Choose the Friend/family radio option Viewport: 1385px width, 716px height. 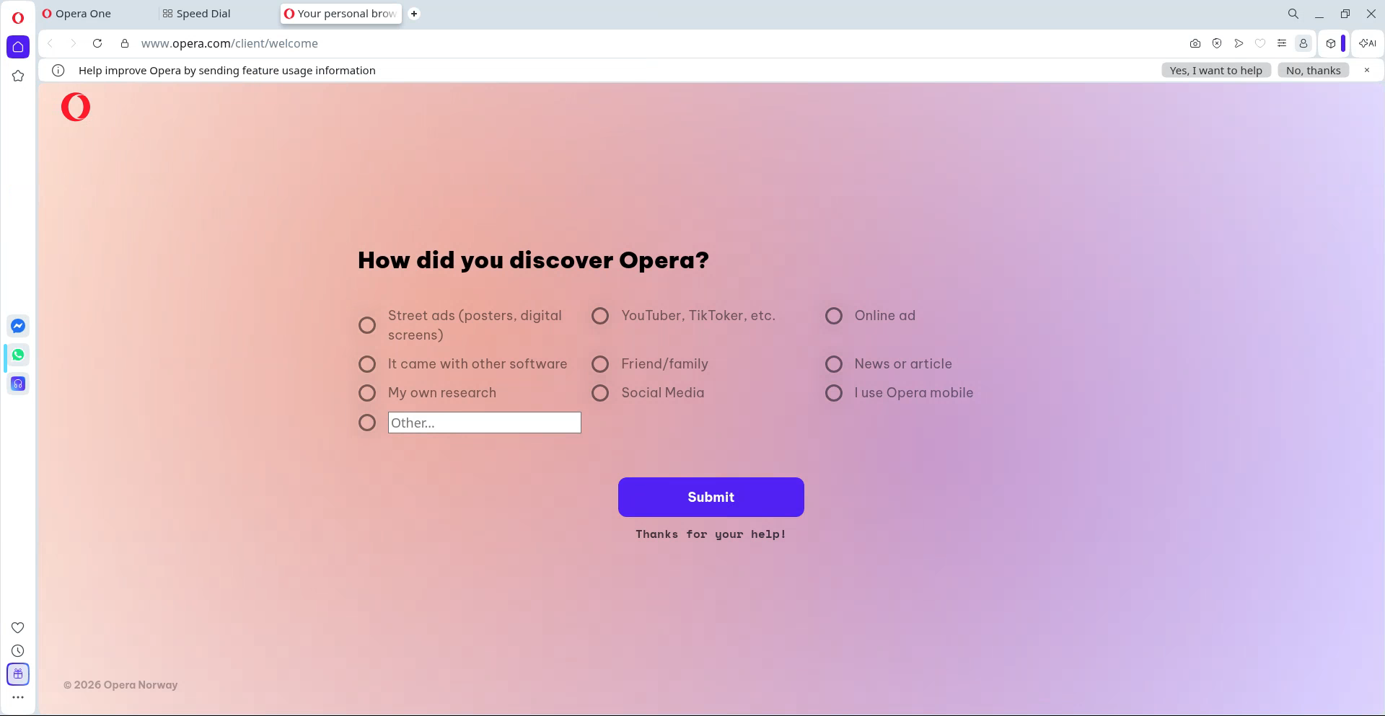600,364
